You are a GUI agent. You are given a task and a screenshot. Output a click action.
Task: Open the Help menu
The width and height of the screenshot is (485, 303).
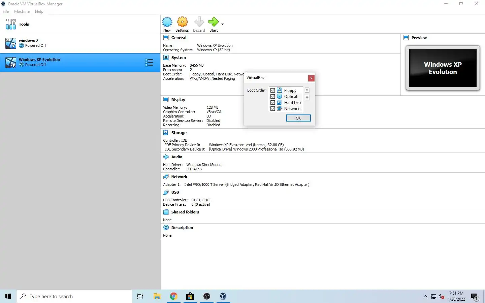(x=39, y=11)
